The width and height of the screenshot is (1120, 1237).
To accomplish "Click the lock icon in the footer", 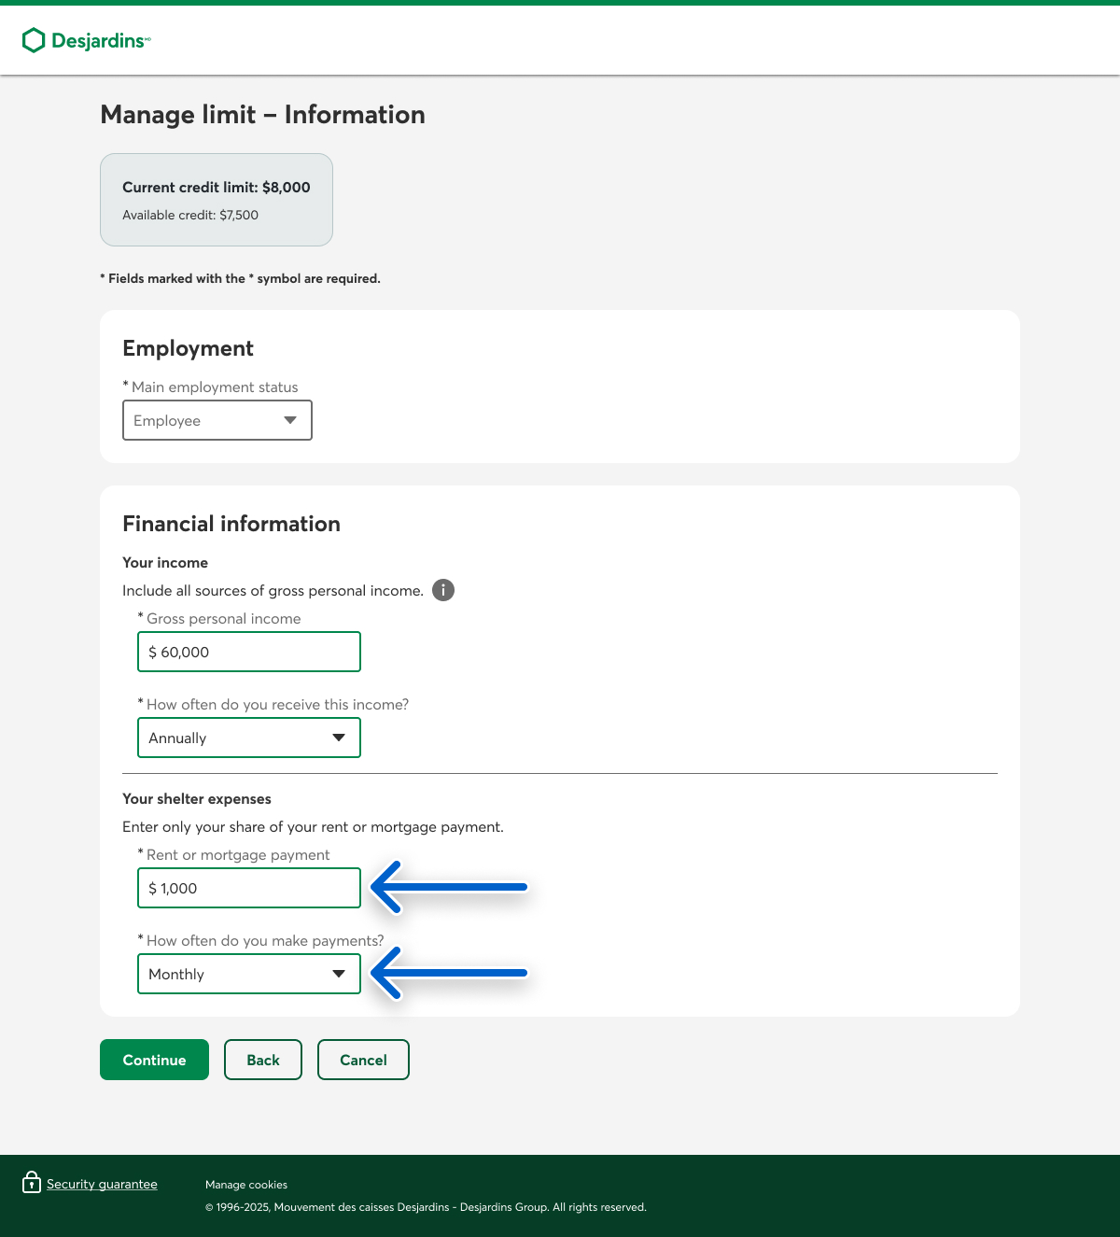I will [x=32, y=1182].
